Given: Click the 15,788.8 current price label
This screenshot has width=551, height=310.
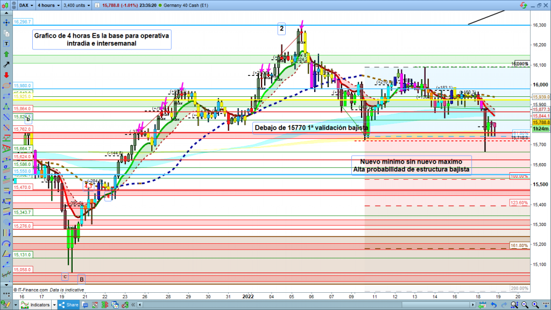Looking at the screenshot, I should click(x=540, y=123).
